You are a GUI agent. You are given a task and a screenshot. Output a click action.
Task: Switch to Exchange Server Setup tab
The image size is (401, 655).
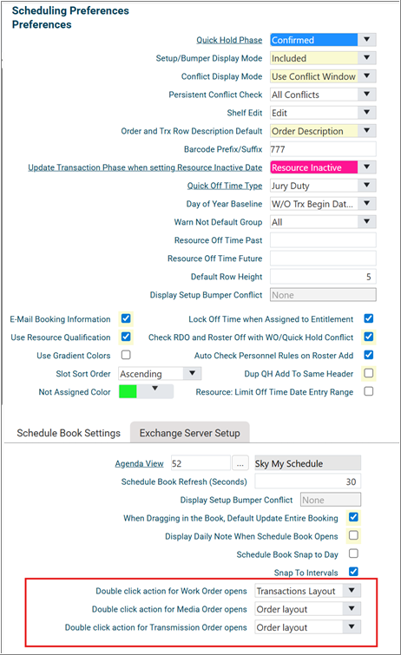click(190, 433)
